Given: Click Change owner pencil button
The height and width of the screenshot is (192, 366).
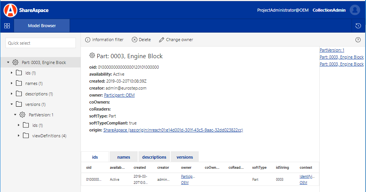Looking at the screenshot, I should pyautogui.click(x=176, y=40).
